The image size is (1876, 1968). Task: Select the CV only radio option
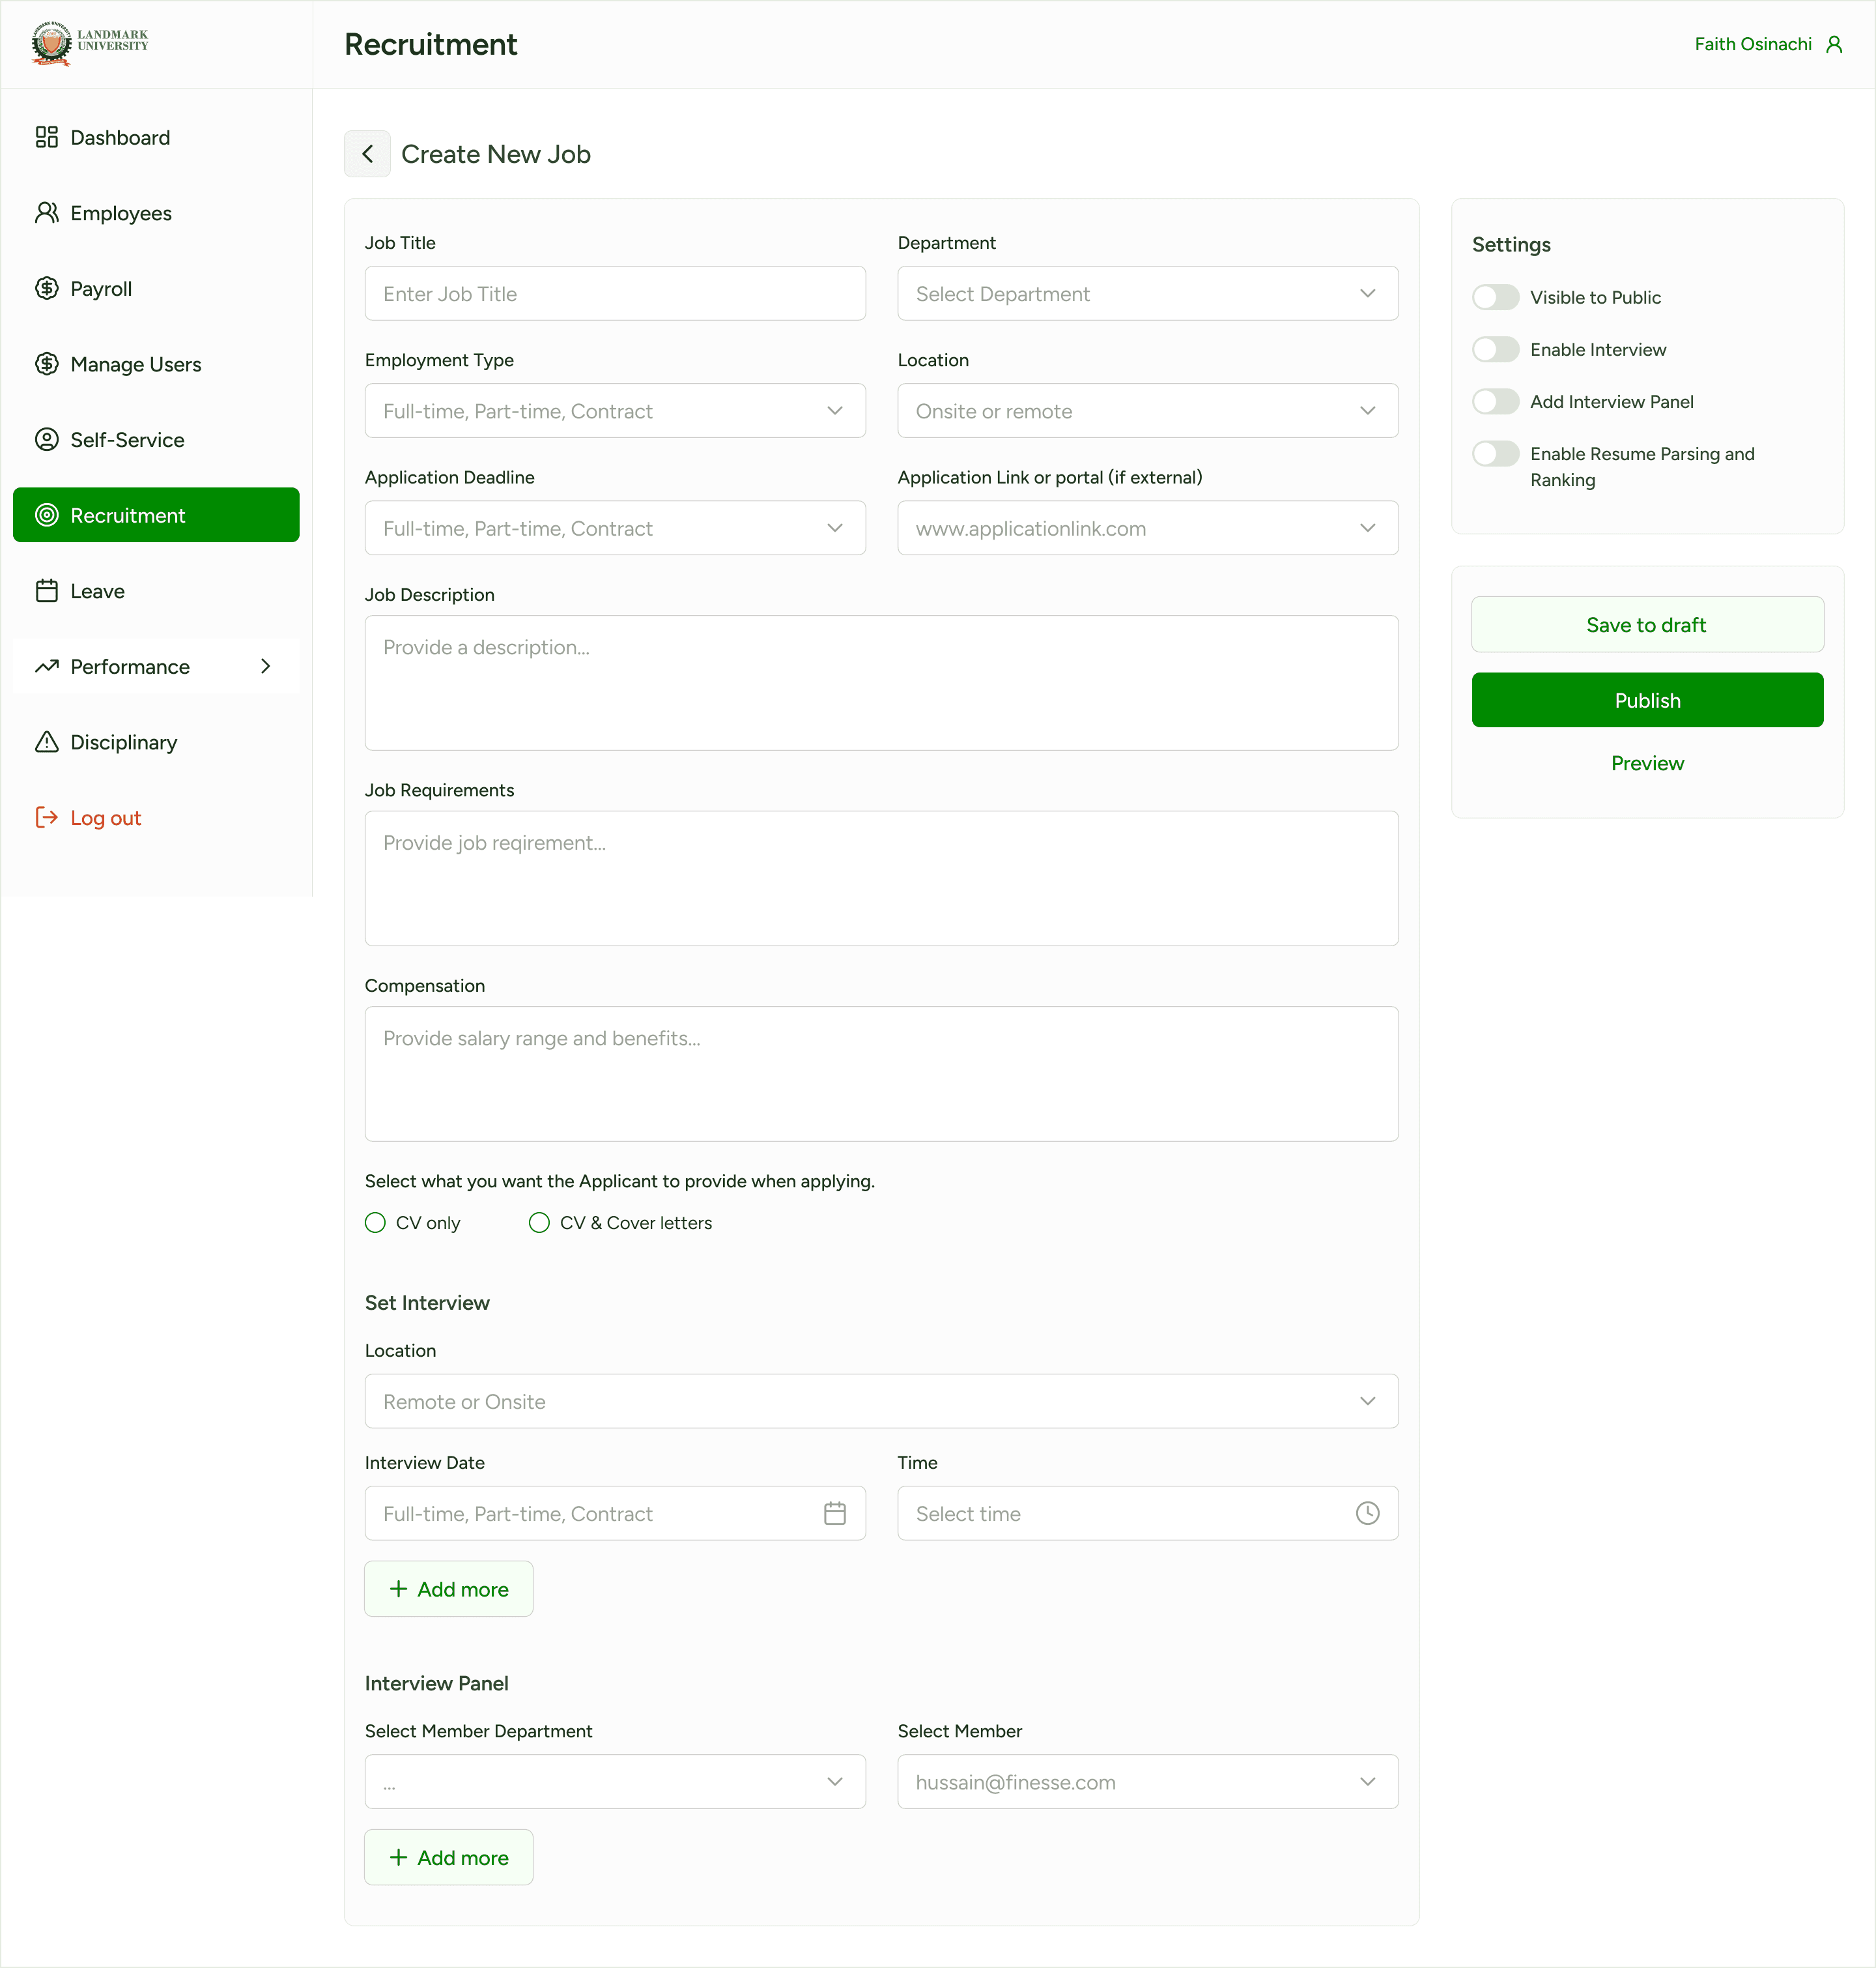[x=375, y=1223]
